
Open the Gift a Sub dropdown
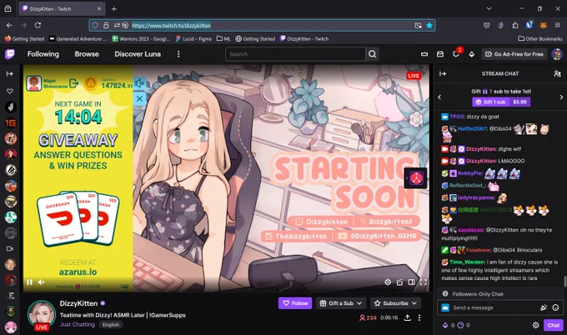pos(341,303)
